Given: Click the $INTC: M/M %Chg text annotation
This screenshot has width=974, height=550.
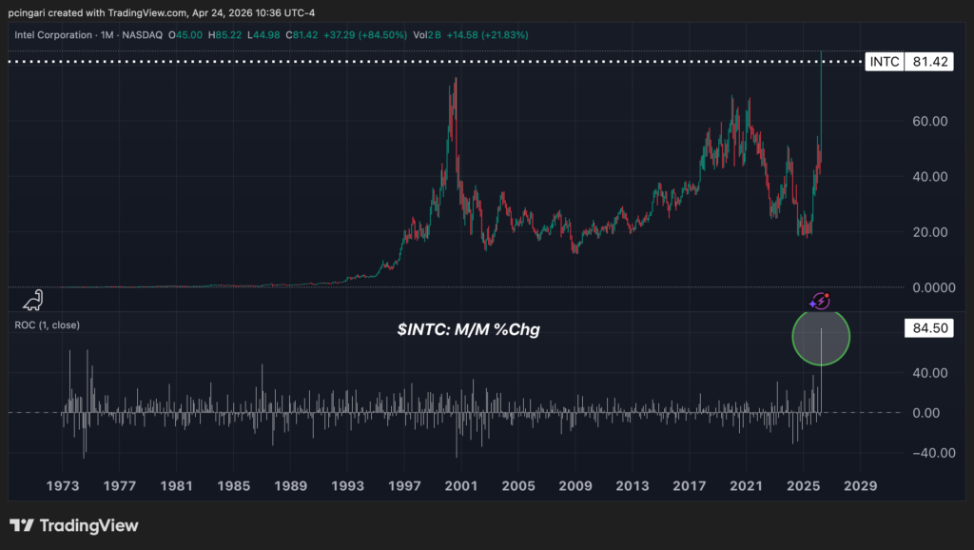Looking at the screenshot, I should (x=469, y=329).
